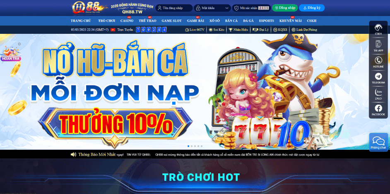The image size is (390, 194).
Task: Open the Casino menu item
Action: point(127,21)
